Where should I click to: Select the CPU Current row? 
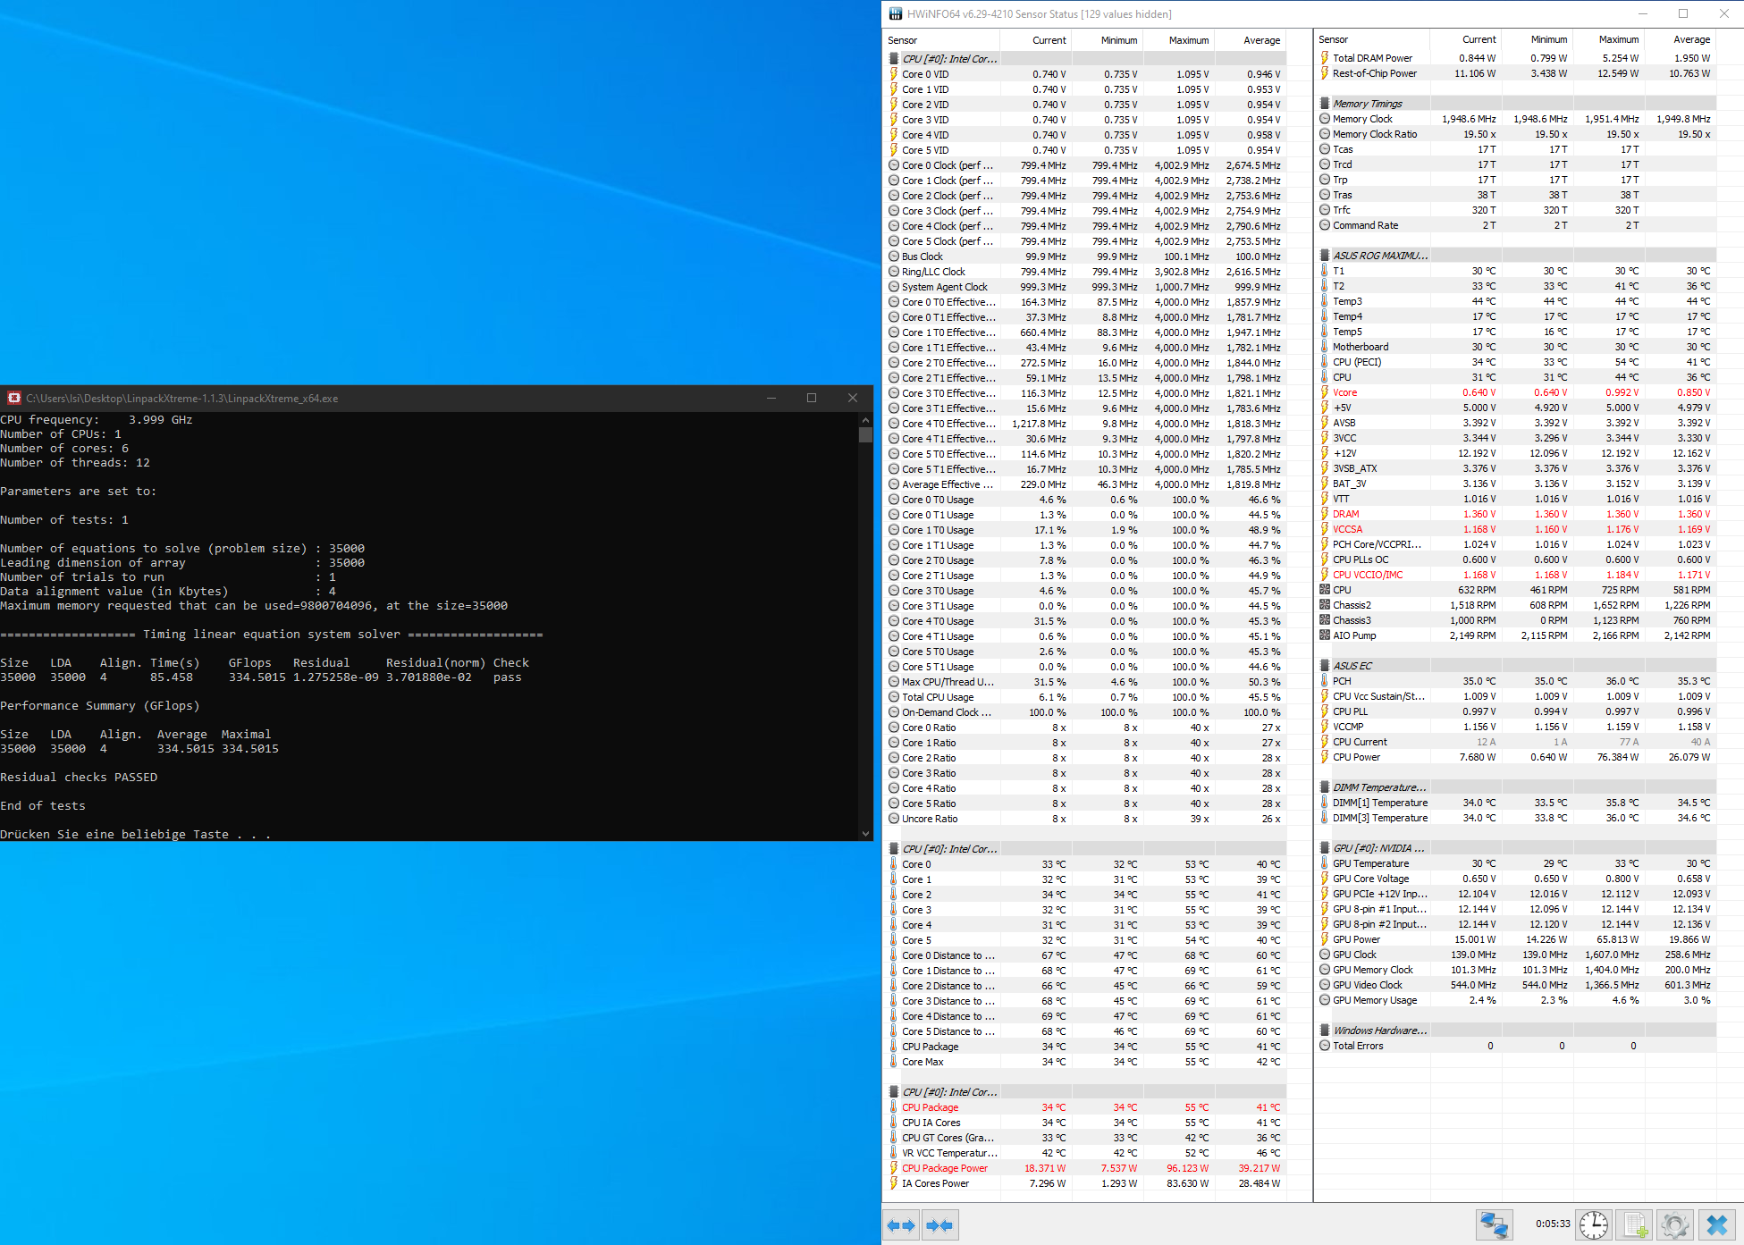(x=1516, y=742)
